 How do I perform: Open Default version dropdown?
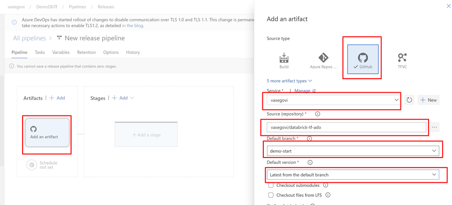point(353,175)
